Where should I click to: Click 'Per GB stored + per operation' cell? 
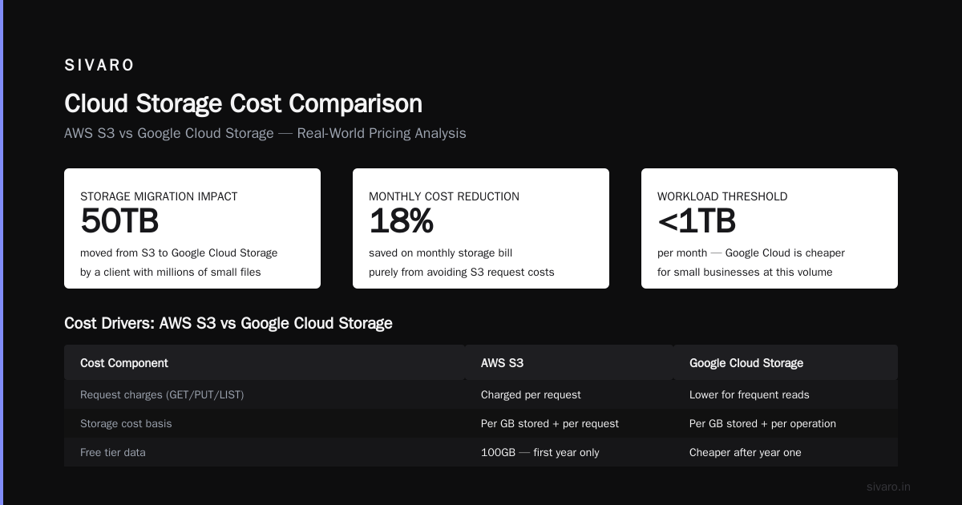762,423
